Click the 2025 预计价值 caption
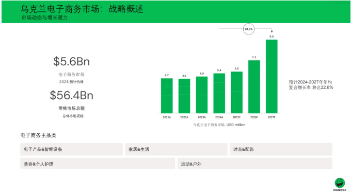 71,82
